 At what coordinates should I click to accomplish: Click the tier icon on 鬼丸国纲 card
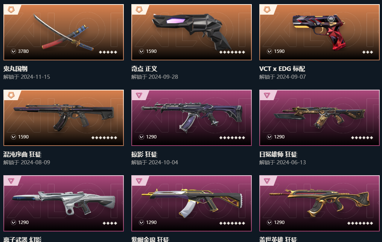(x=11, y=10)
